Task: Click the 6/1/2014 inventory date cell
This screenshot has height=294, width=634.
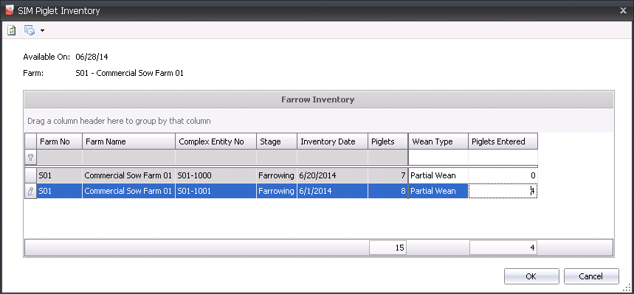Action: tap(332, 191)
